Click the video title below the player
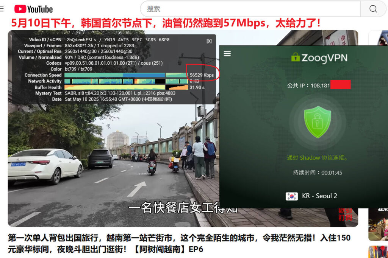 179,243
